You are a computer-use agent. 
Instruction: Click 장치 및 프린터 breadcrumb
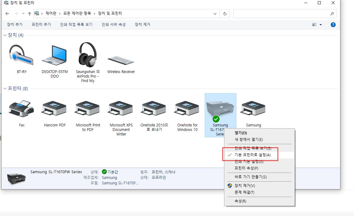point(110,13)
